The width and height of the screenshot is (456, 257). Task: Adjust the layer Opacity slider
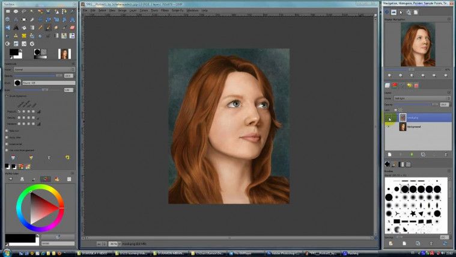[416, 104]
